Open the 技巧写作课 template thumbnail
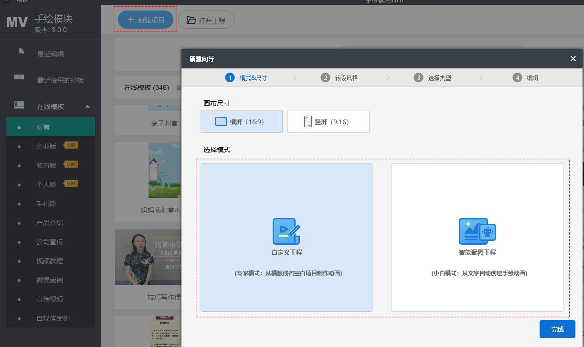Viewport: 584px width, 347px height. click(148, 257)
